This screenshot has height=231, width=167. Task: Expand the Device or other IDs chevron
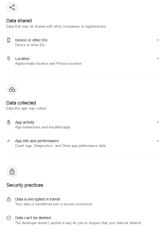(x=157, y=40)
